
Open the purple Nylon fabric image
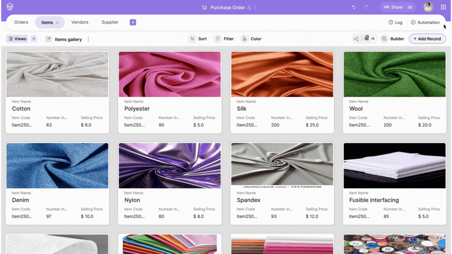point(170,165)
